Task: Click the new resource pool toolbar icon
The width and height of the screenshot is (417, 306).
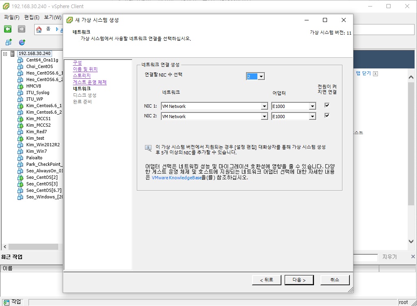Action: pos(22,42)
